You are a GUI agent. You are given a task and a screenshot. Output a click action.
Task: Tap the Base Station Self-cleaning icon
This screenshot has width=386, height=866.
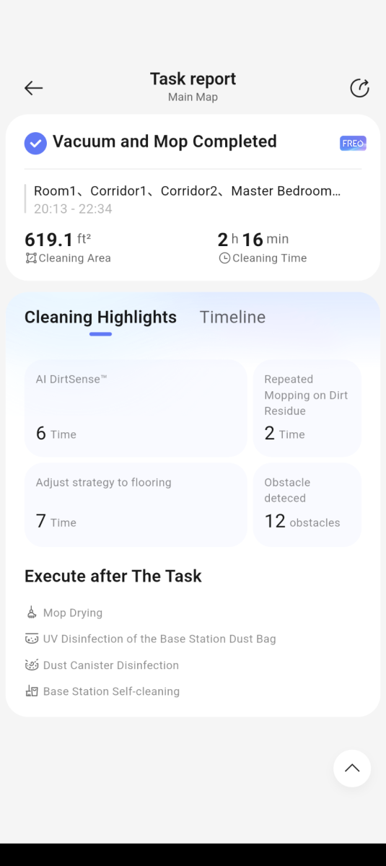[x=31, y=691]
